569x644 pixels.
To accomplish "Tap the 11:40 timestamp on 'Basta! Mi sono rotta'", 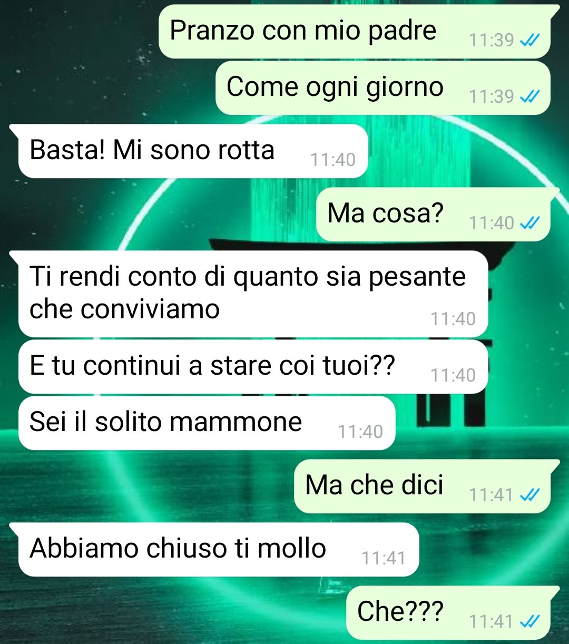I will (x=333, y=160).
